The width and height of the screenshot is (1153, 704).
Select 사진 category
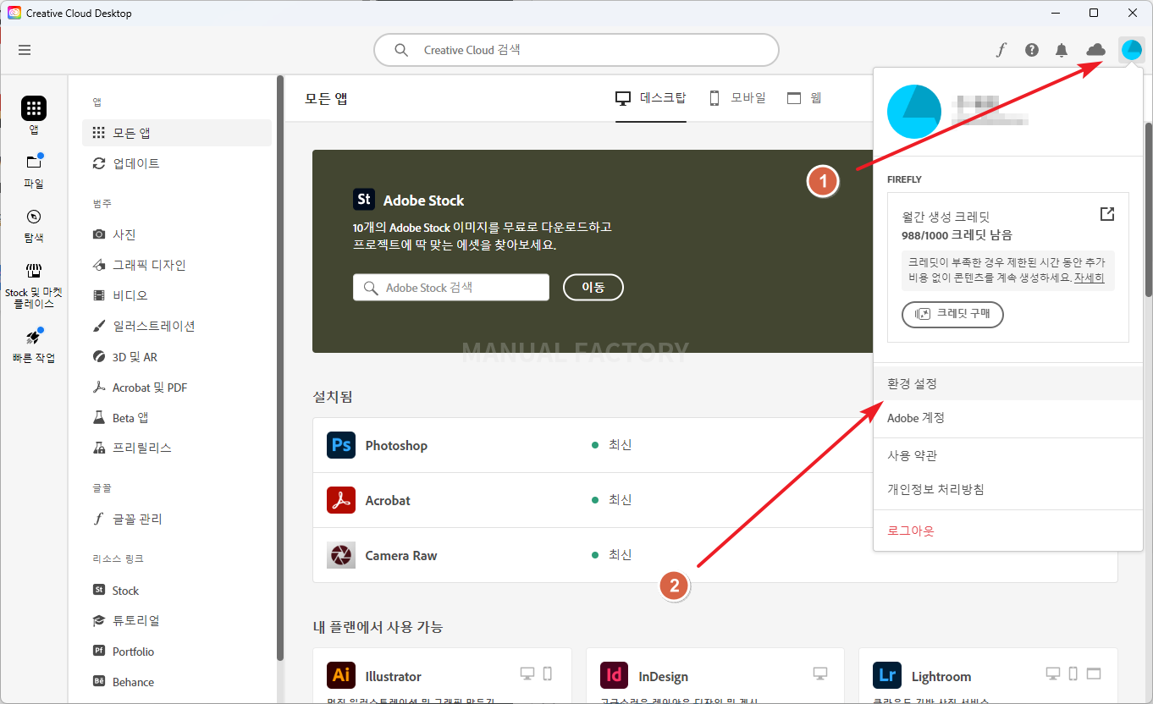(x=177, y=234)
